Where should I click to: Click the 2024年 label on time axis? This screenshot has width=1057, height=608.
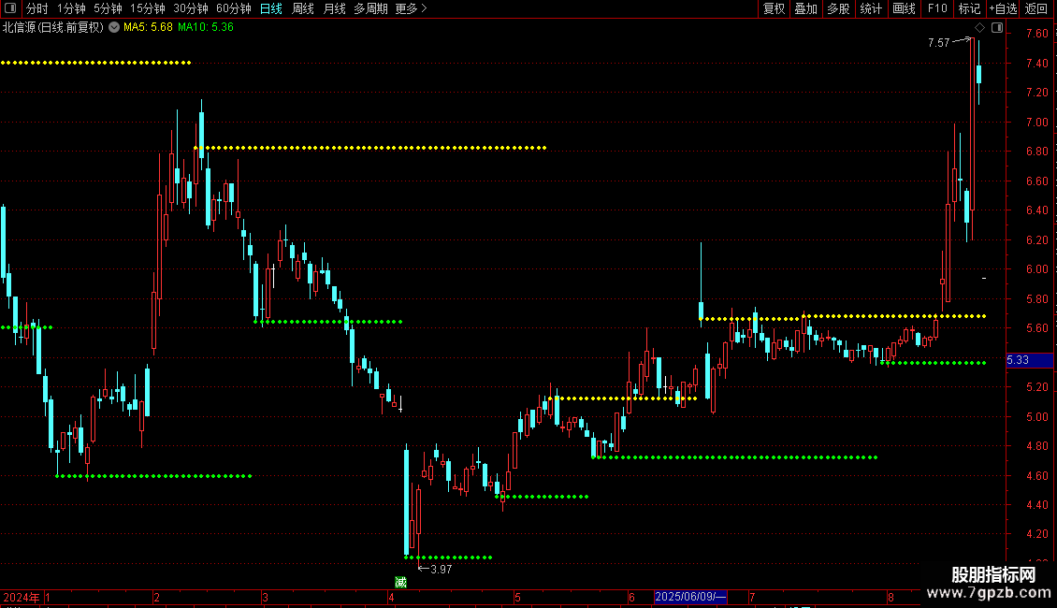[x=21, y=597]
